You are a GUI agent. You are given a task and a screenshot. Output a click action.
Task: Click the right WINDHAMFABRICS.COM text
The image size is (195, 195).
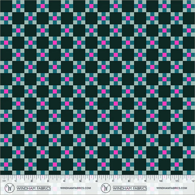(x=172, y=188)
